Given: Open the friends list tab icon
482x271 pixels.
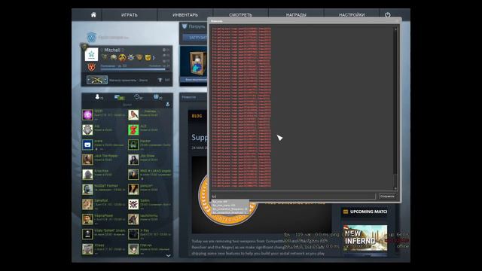Looking at the screenshot, I should coord(98,97).
